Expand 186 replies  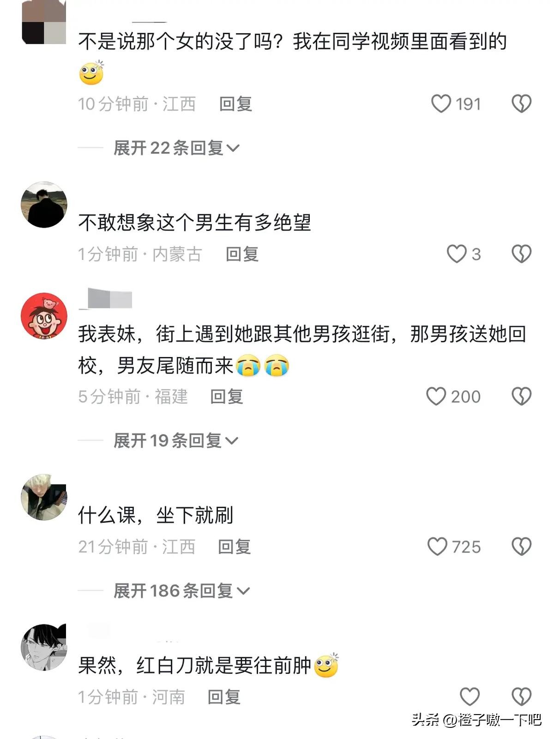(x=181, y=591)
